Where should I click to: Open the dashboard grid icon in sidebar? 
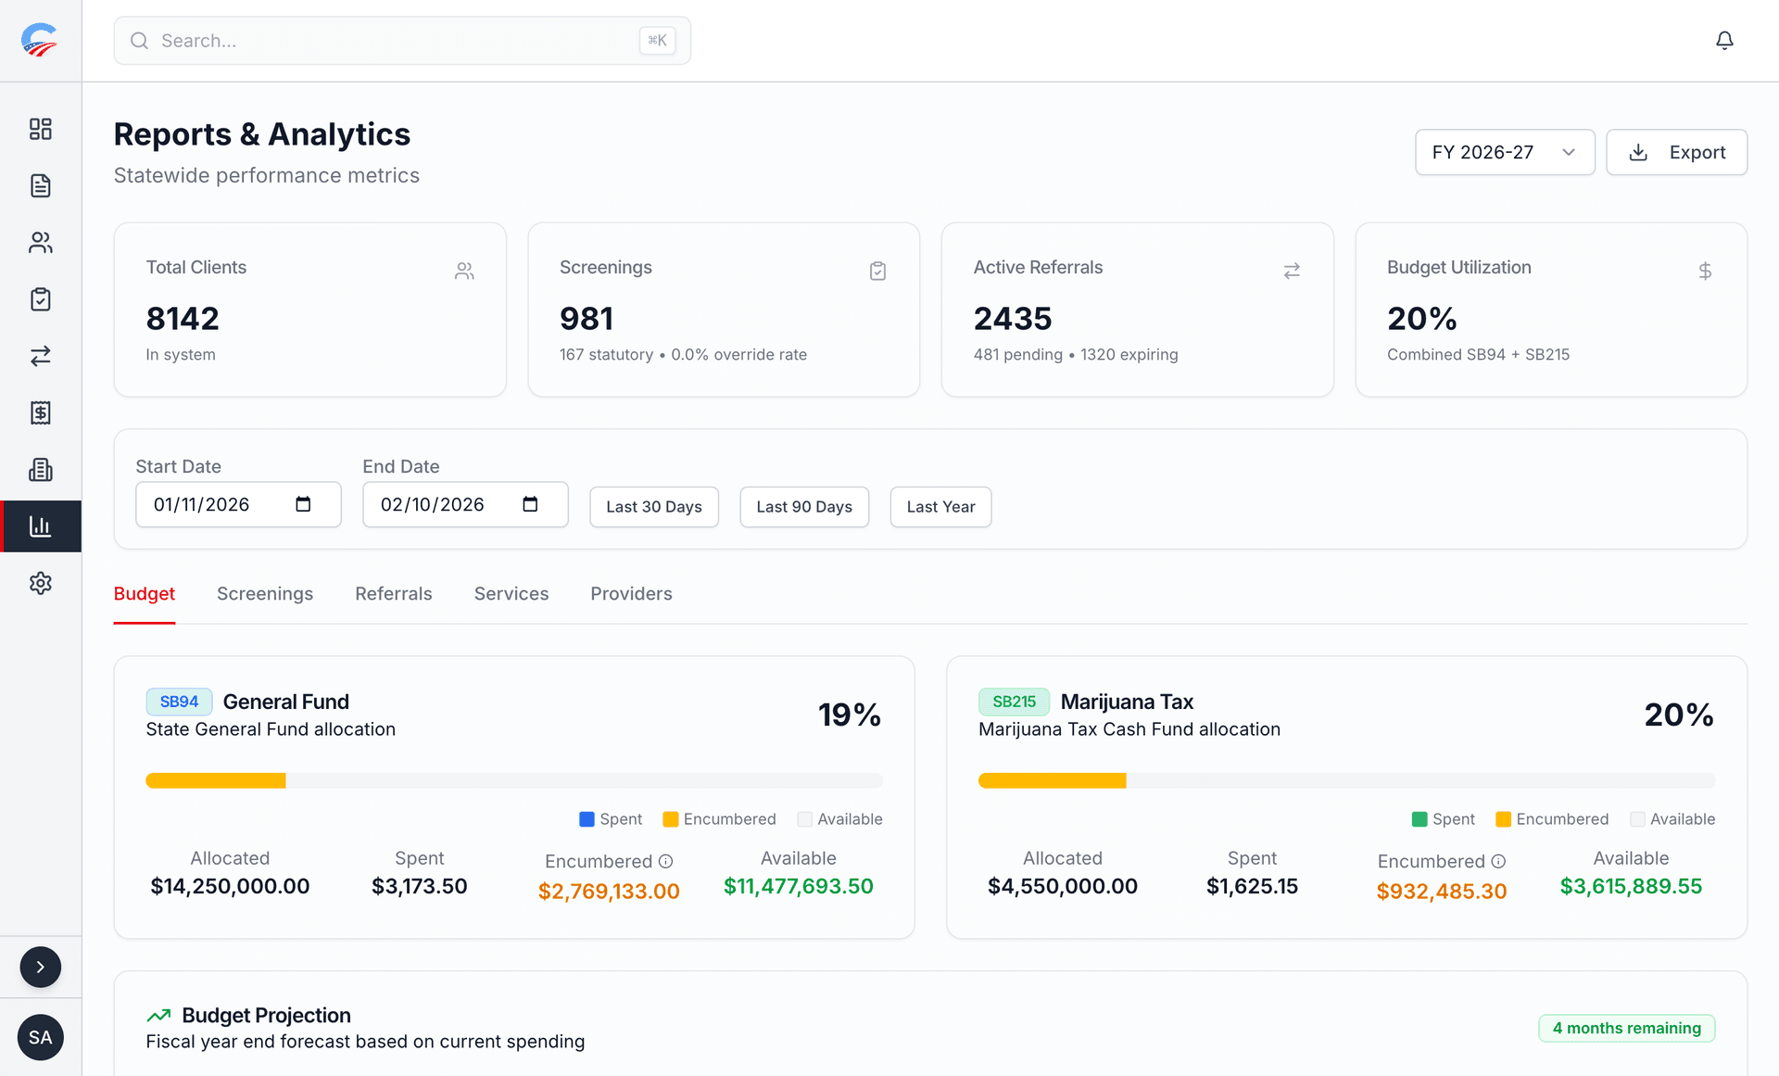point(40,129)
